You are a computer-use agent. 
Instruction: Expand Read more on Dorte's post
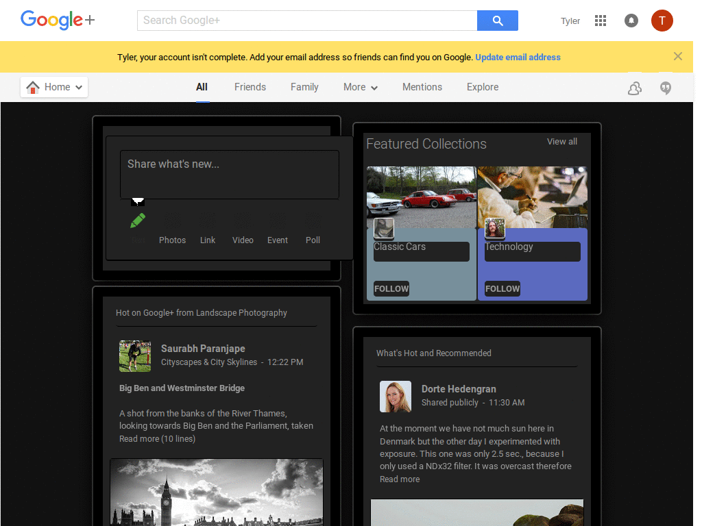pyautogui.click(x=400, y=479)
